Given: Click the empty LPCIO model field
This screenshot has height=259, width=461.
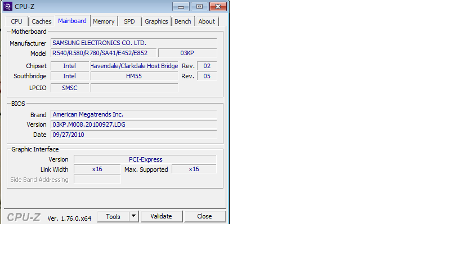Looking at the screenshot, I should tap(135, 88).
